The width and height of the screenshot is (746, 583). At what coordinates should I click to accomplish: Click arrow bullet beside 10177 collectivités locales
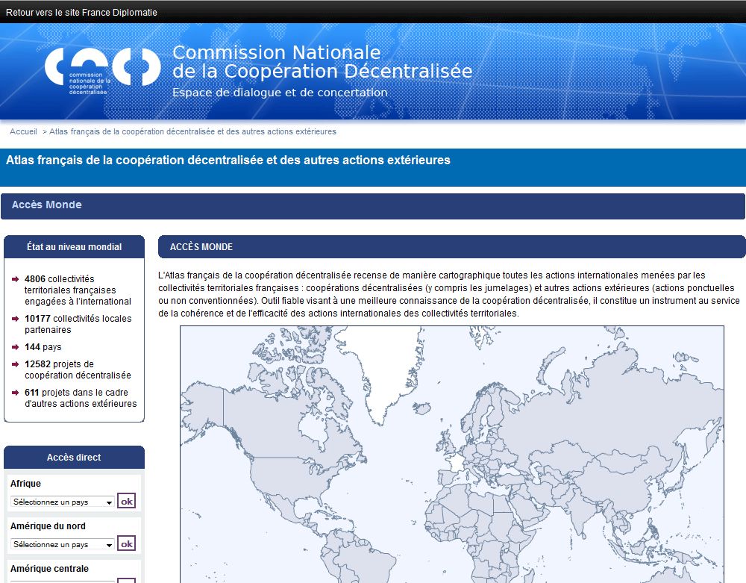coord(15,319)
